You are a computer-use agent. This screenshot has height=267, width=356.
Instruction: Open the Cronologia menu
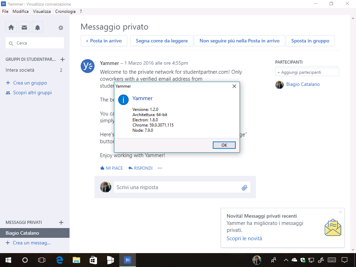click(x=65, y=11)
